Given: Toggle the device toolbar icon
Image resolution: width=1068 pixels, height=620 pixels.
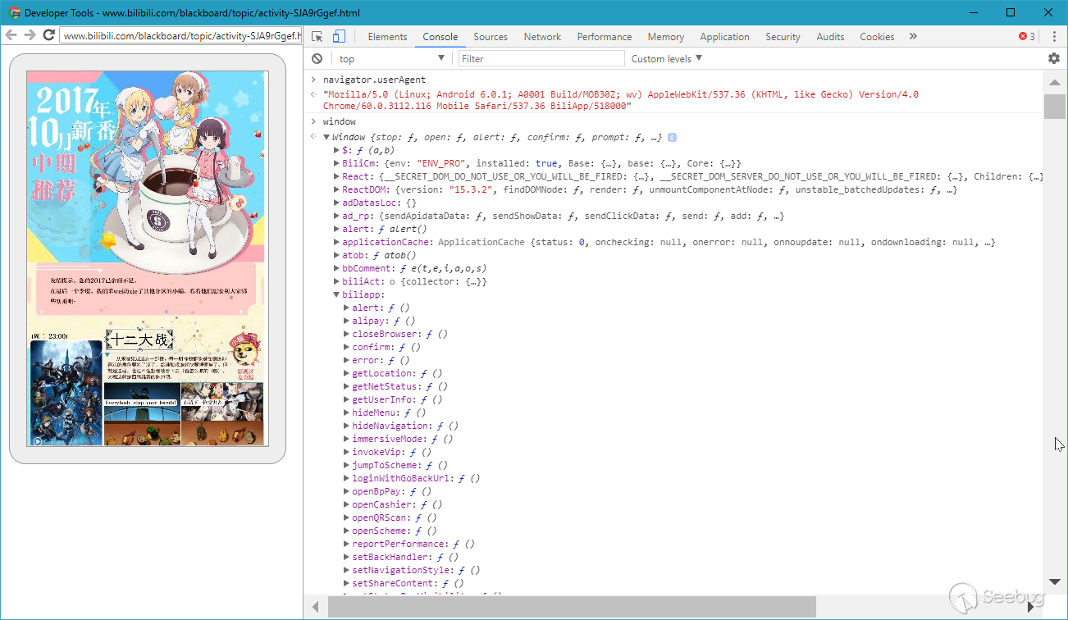Looking at the screenshot, I should 339,37.
